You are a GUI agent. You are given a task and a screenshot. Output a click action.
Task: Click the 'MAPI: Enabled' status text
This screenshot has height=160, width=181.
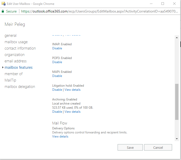coord(62,72)
